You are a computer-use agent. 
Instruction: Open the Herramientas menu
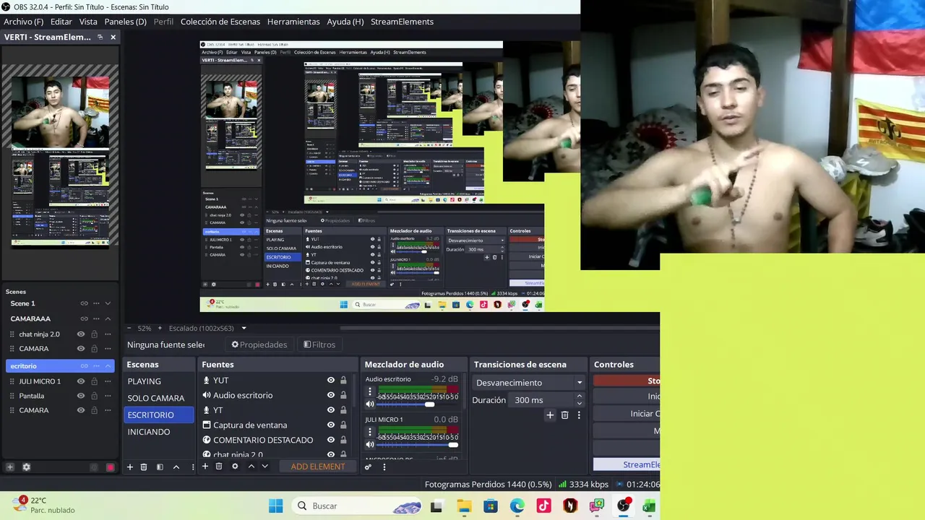[293, 22]
